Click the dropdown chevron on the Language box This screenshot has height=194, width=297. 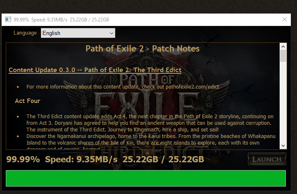tap(112, 33)
